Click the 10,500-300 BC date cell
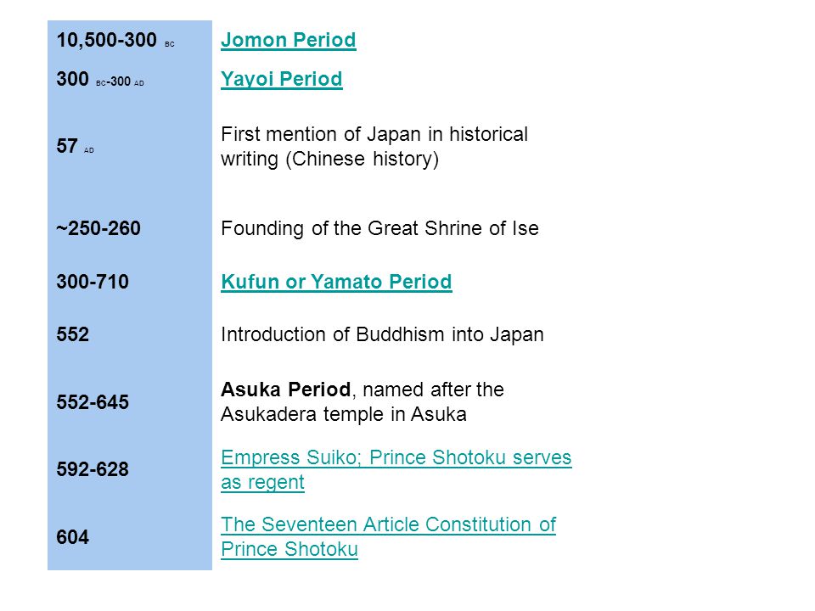The image size is (815, 611). [x=115, y=40]
